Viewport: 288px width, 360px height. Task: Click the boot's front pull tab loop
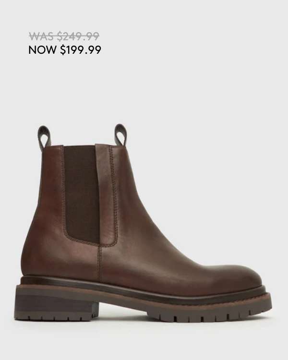pos(120,135)
